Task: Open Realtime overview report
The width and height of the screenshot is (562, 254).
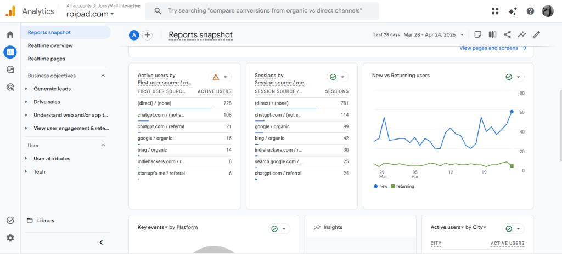Action: tap(50, 45)
